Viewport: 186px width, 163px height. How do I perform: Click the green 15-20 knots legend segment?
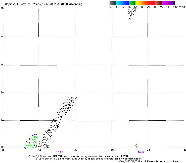pos(132,3)
